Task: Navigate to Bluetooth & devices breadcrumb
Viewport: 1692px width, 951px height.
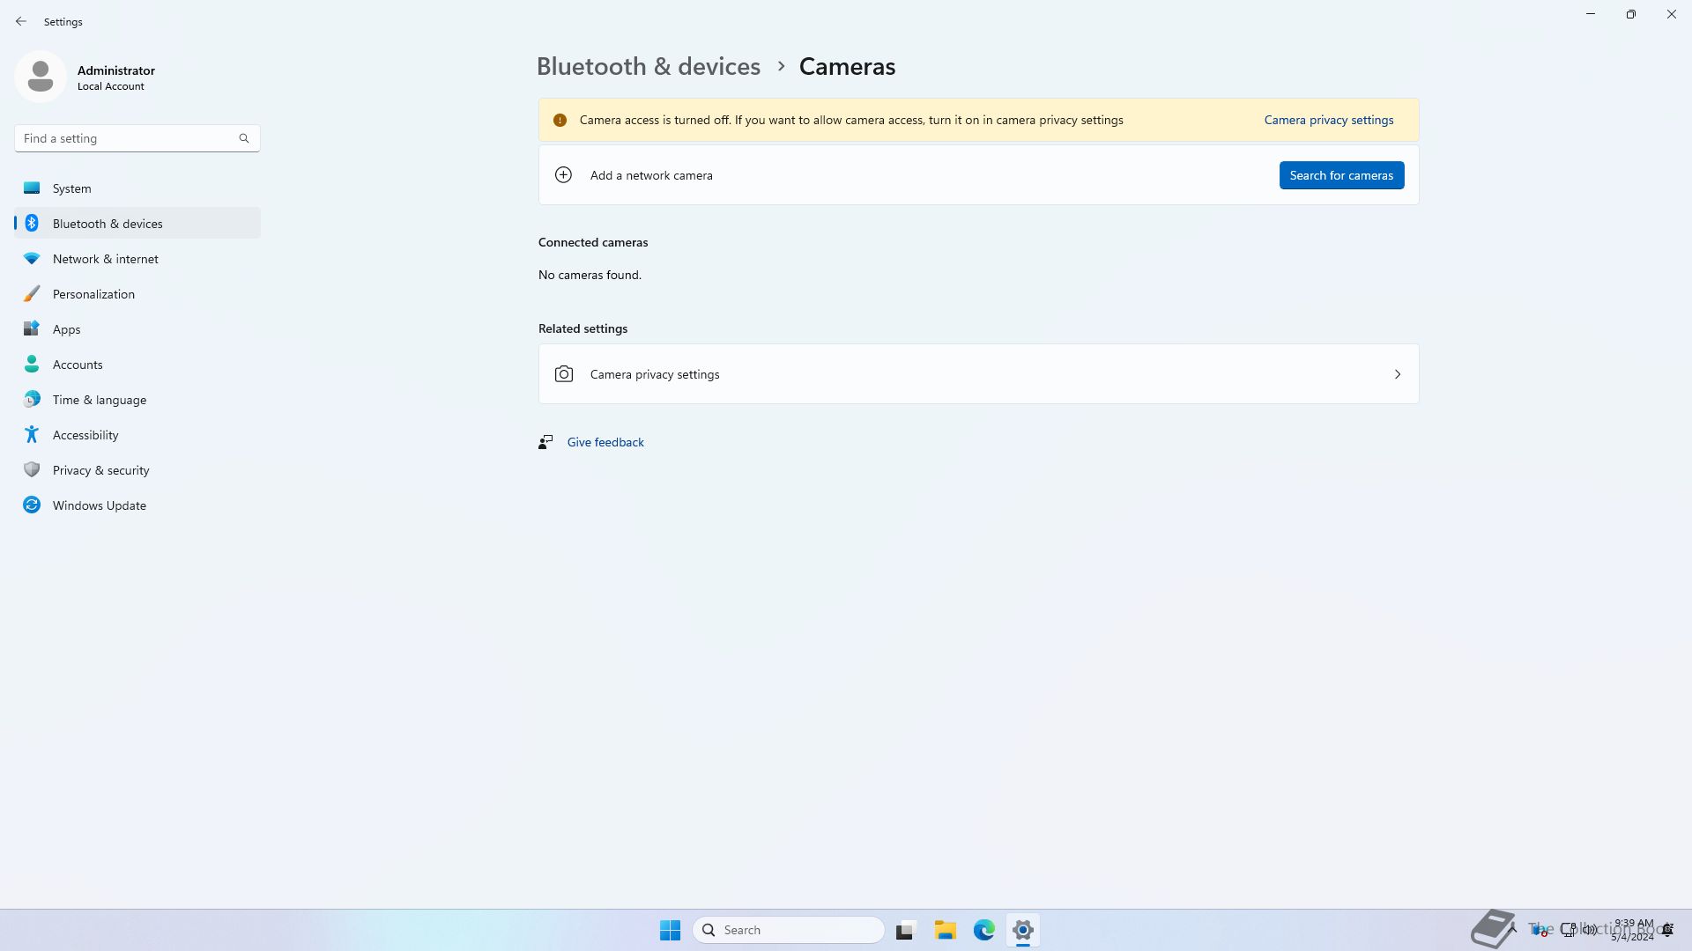Action: [649, 66]
